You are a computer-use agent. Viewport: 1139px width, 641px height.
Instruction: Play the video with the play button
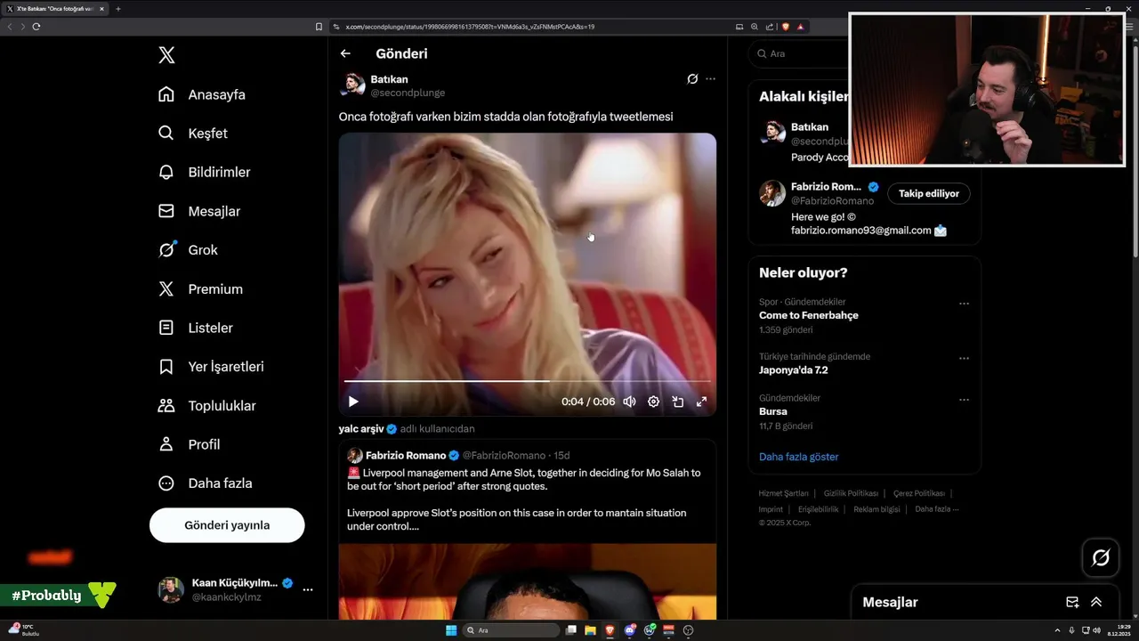(x=353, y=402)
